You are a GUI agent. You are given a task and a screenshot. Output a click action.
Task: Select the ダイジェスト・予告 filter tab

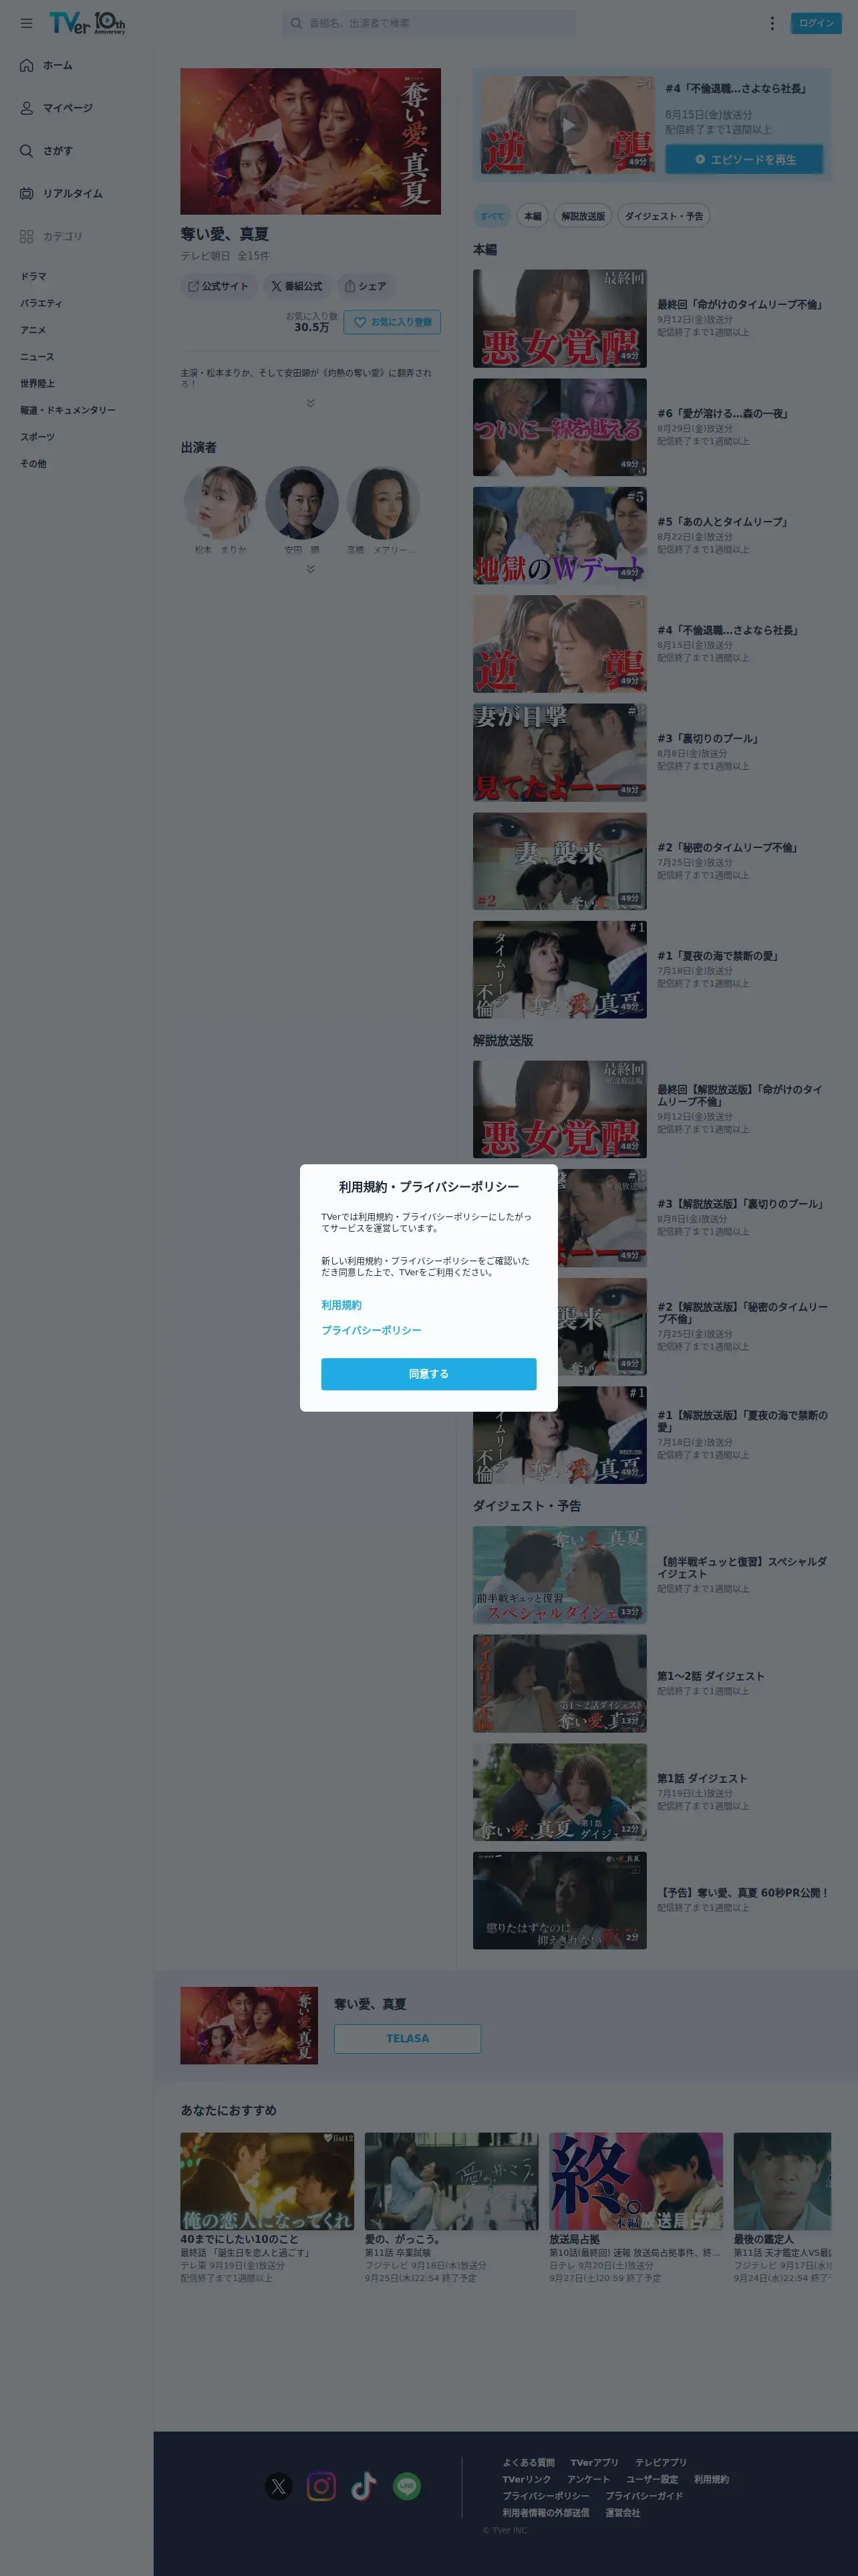664,216
